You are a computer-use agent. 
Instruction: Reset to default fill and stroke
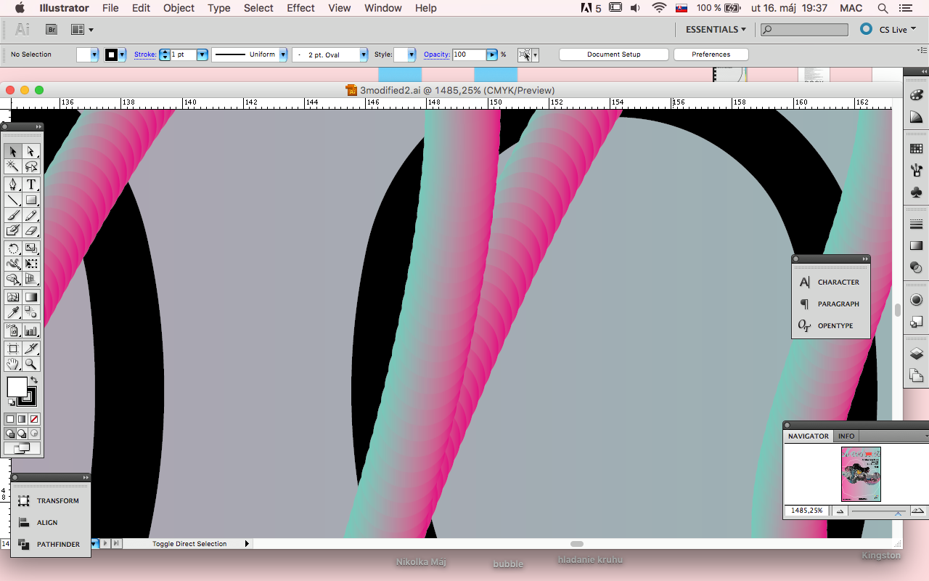12,402
